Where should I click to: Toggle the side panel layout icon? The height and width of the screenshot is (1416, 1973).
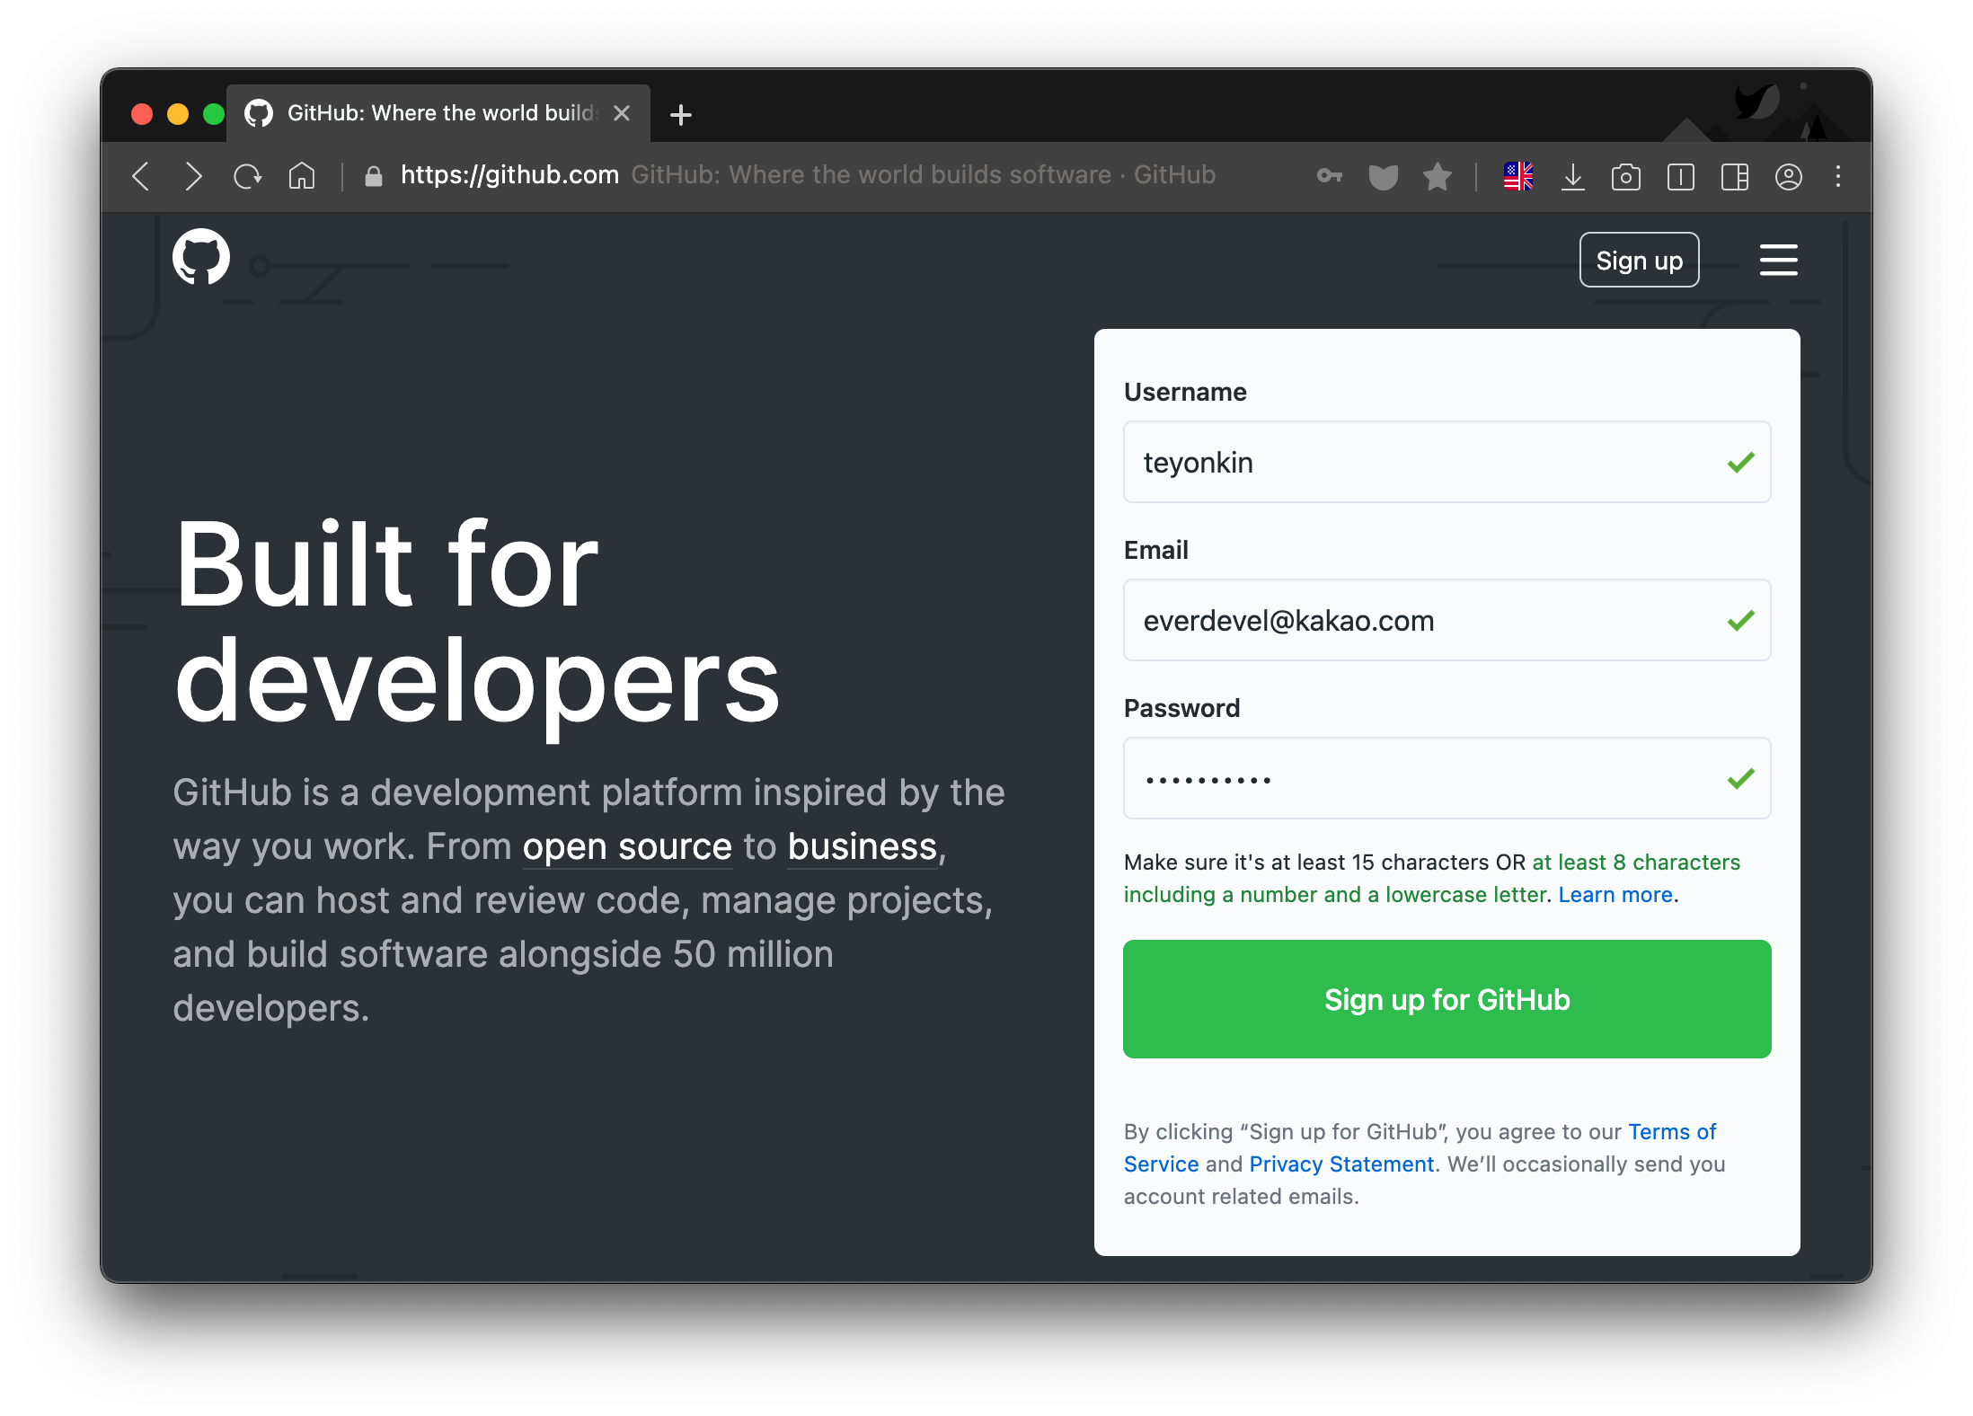tap(1734, 177)
